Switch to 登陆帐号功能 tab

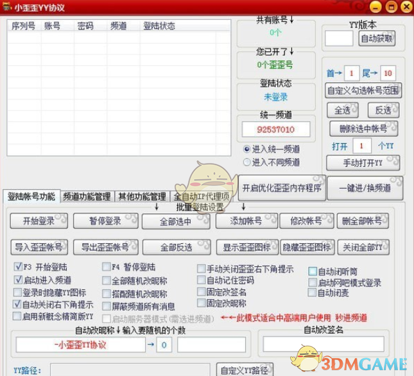pos(31,196)
